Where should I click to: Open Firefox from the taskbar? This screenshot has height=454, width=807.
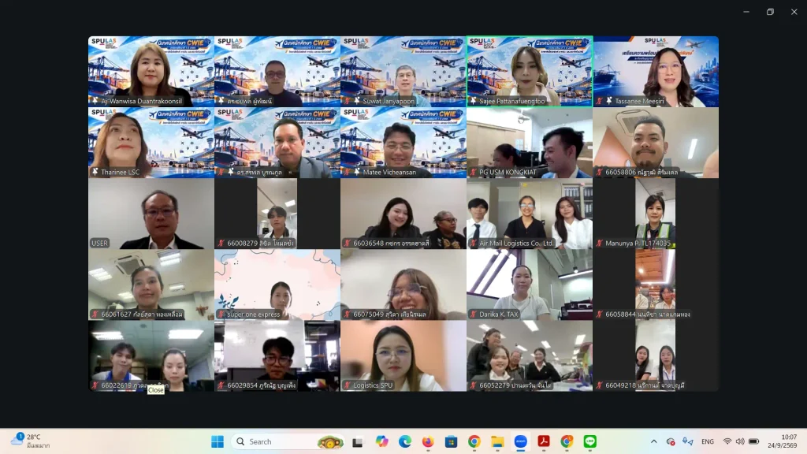pyautogui.click(x=428, y=441)
